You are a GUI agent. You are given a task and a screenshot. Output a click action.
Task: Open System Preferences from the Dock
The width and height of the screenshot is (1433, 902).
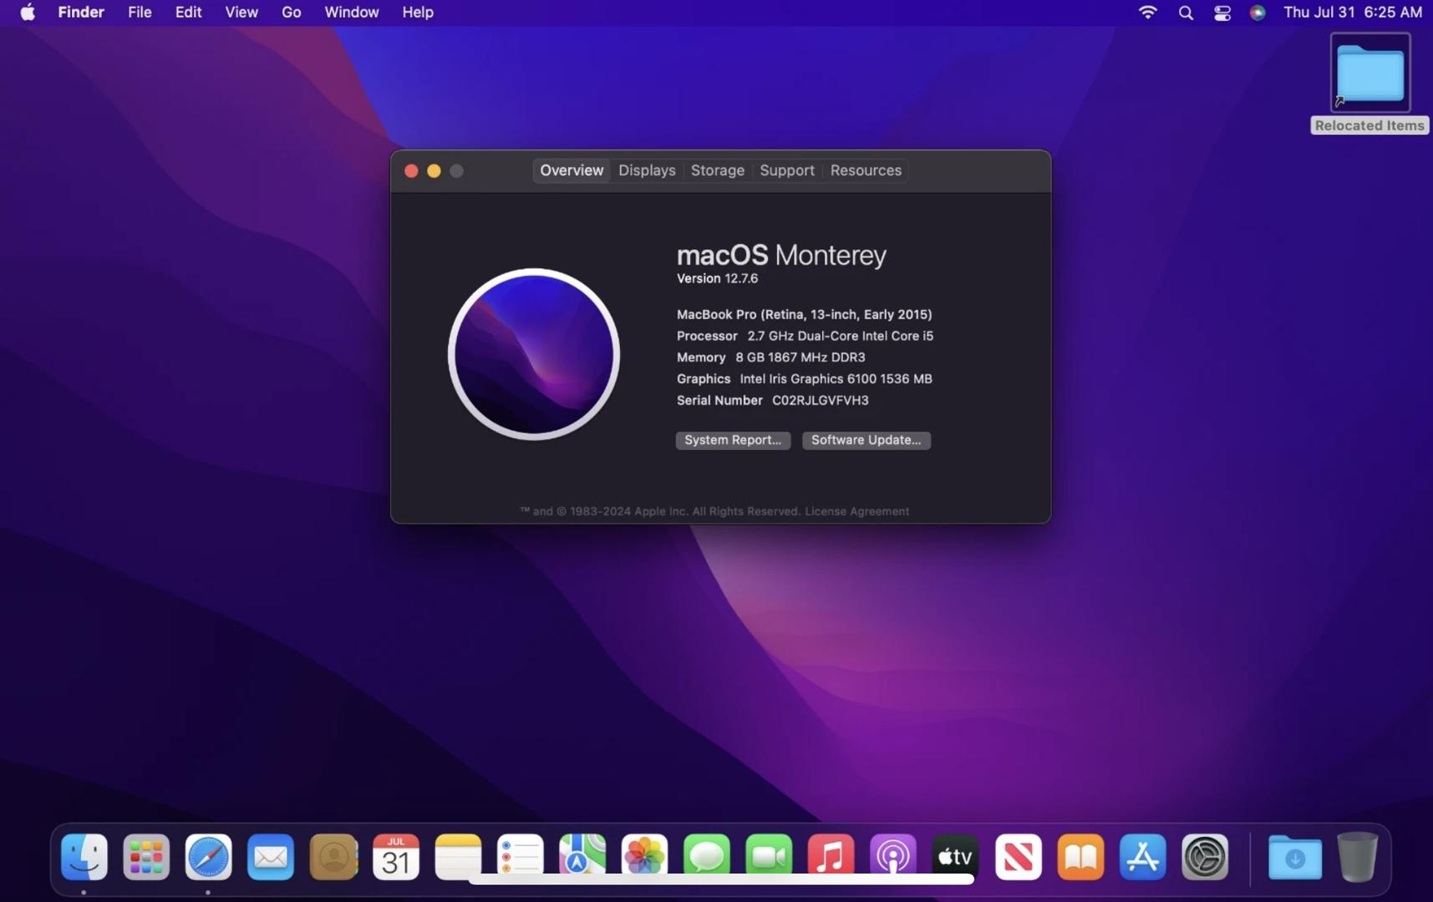1205,857
